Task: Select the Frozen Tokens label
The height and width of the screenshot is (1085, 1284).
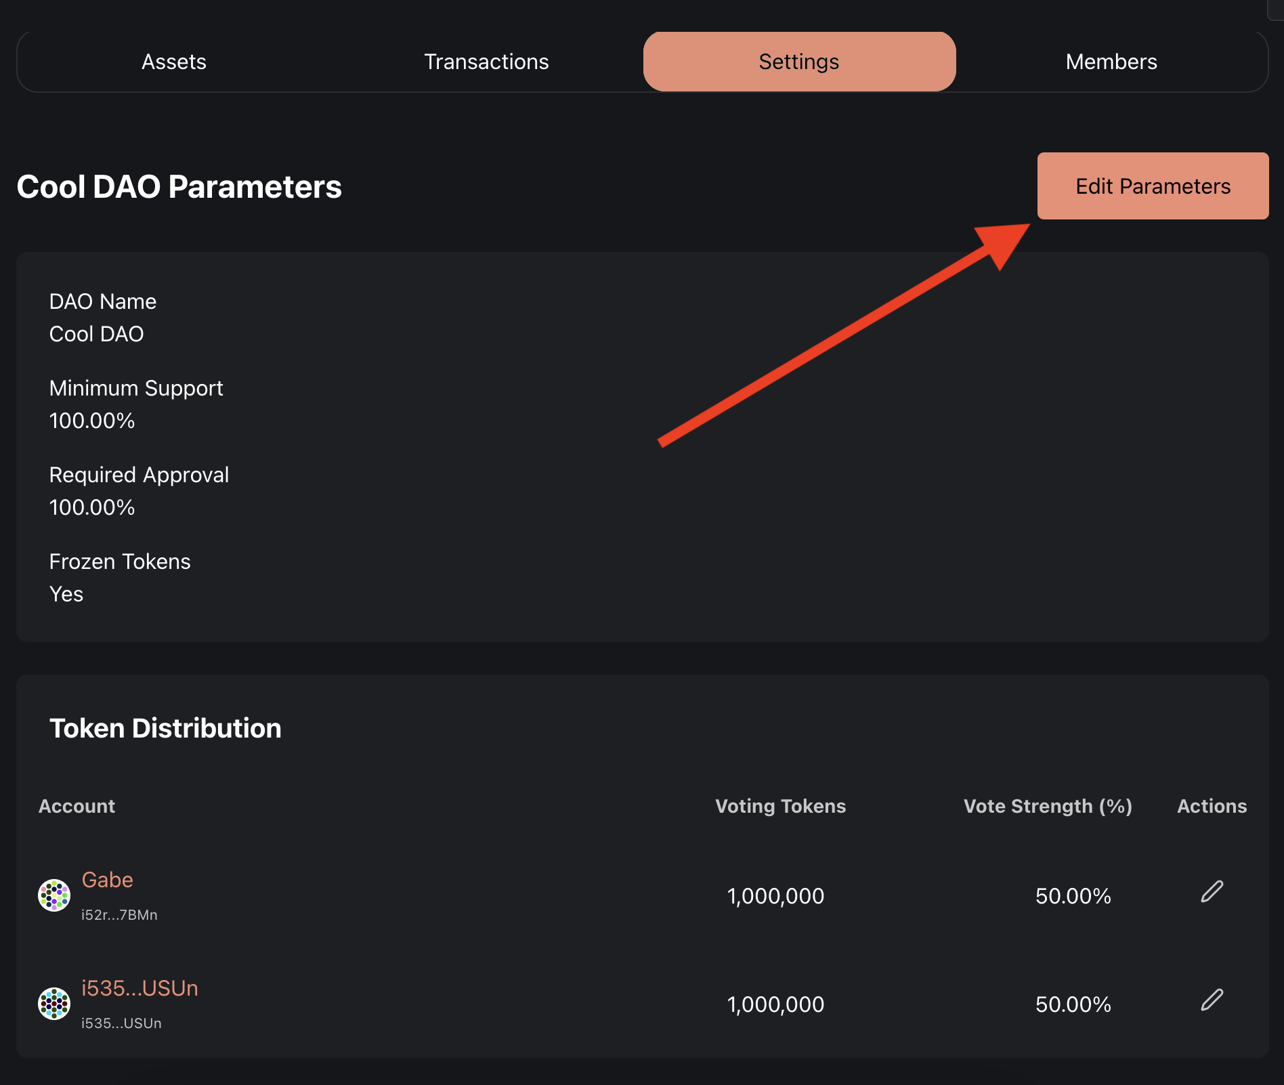Action: pyautogui.click(x=120, y=561)
